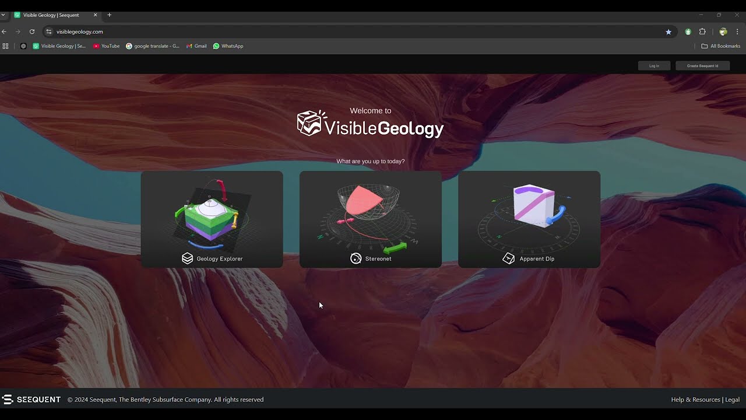Open the Stereonet card
746x420 pixels.
(371, 219)
